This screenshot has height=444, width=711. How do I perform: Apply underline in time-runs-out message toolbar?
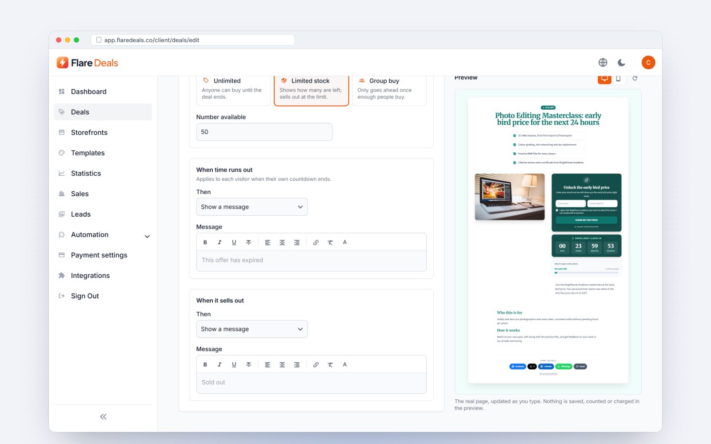pos(234,242)
